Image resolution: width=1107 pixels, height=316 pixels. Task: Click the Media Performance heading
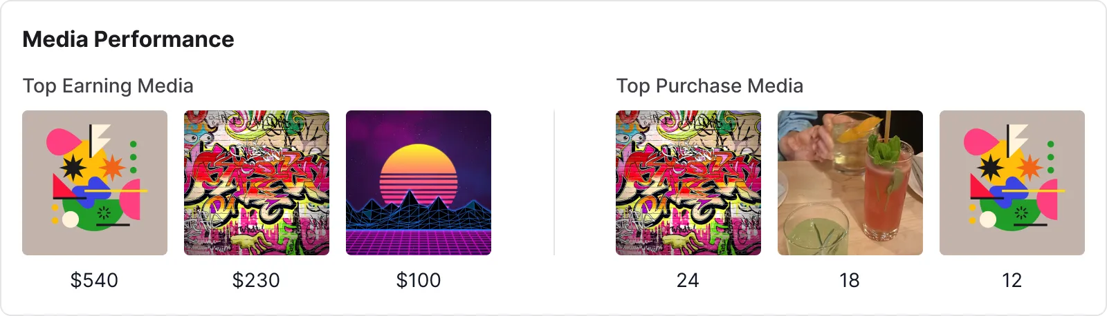128,39
